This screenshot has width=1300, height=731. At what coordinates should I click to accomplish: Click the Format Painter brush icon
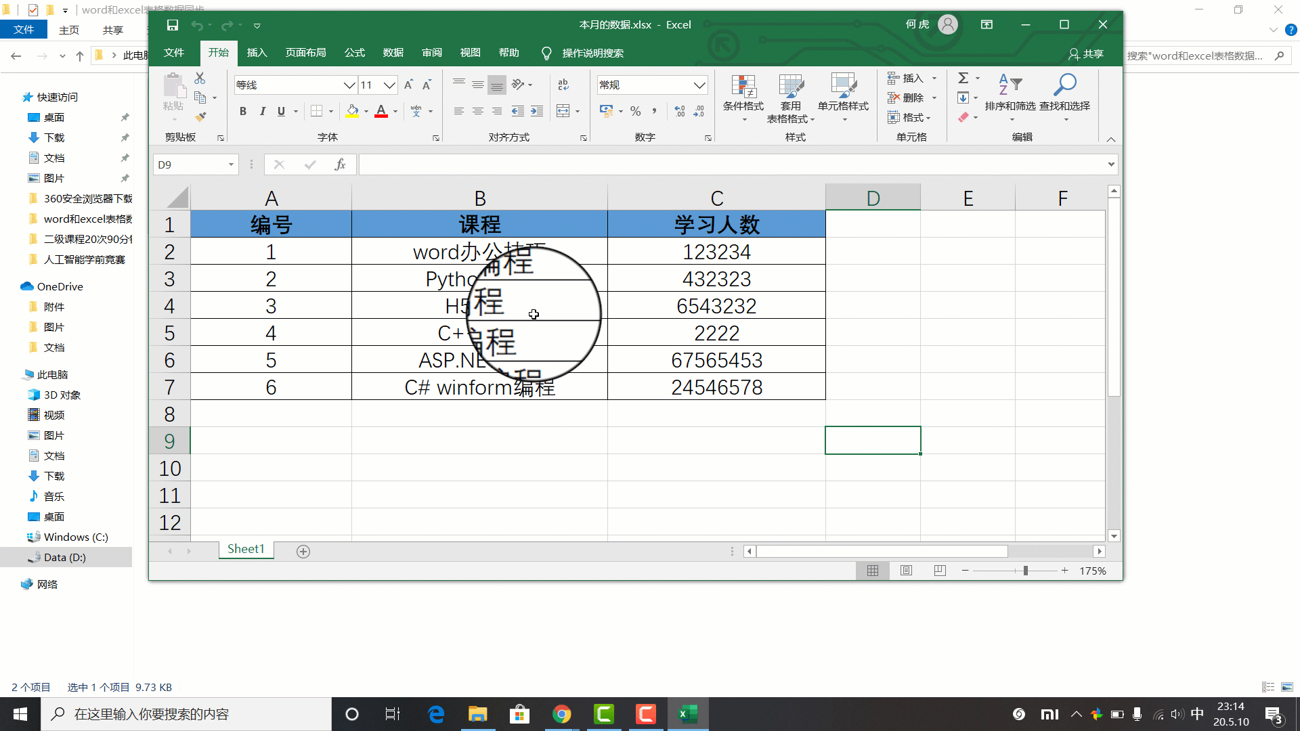tap(200, 116)
